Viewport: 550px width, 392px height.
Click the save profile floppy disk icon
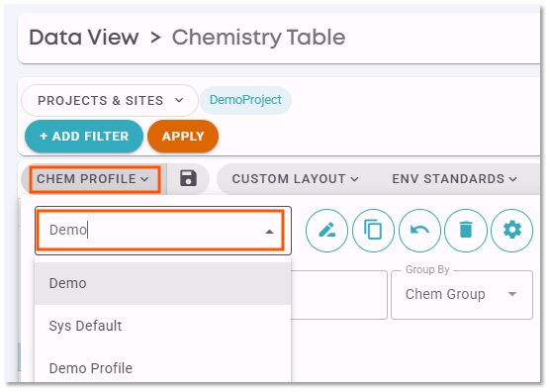(188, 178)
